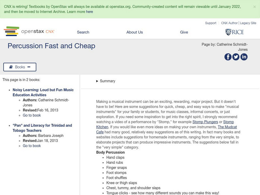Click the OpenStax CNX logo

(x=29, y=32)
